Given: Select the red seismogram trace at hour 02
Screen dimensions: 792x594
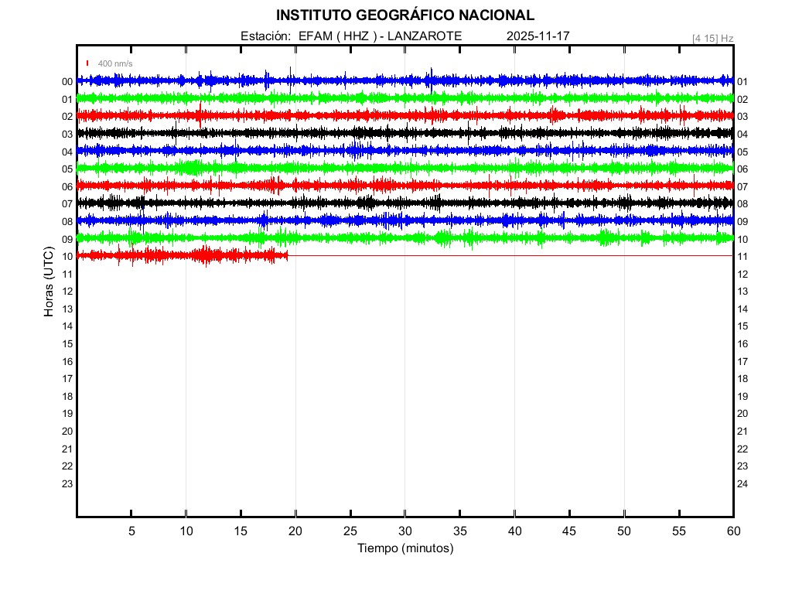Looking at the screenshot, I should (387, 115).
